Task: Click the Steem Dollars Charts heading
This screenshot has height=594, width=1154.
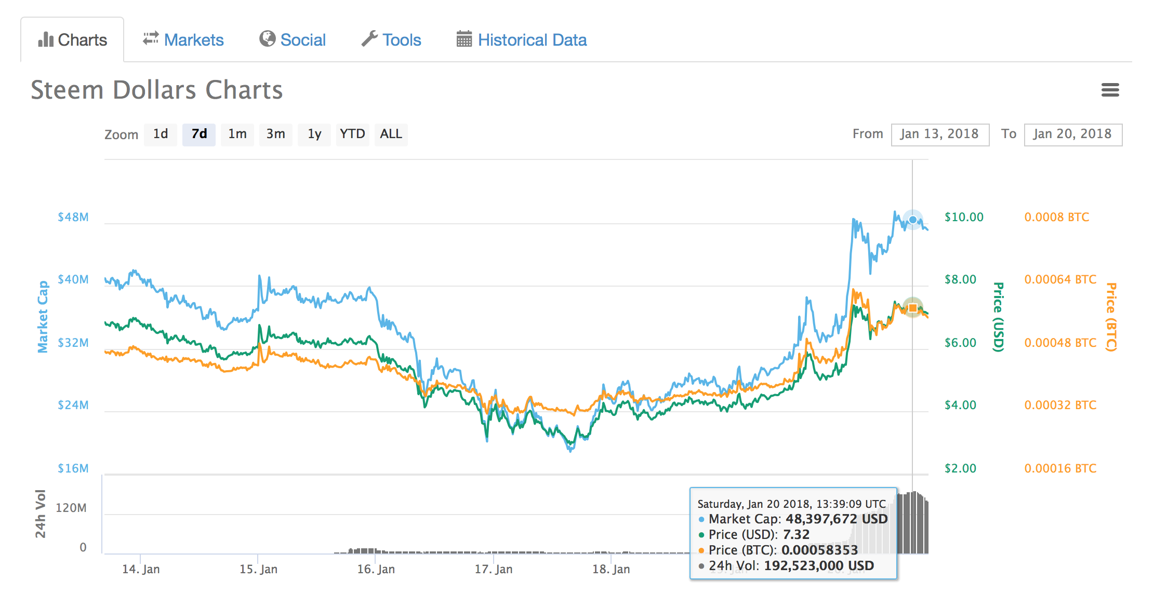Action: point(157,90)
